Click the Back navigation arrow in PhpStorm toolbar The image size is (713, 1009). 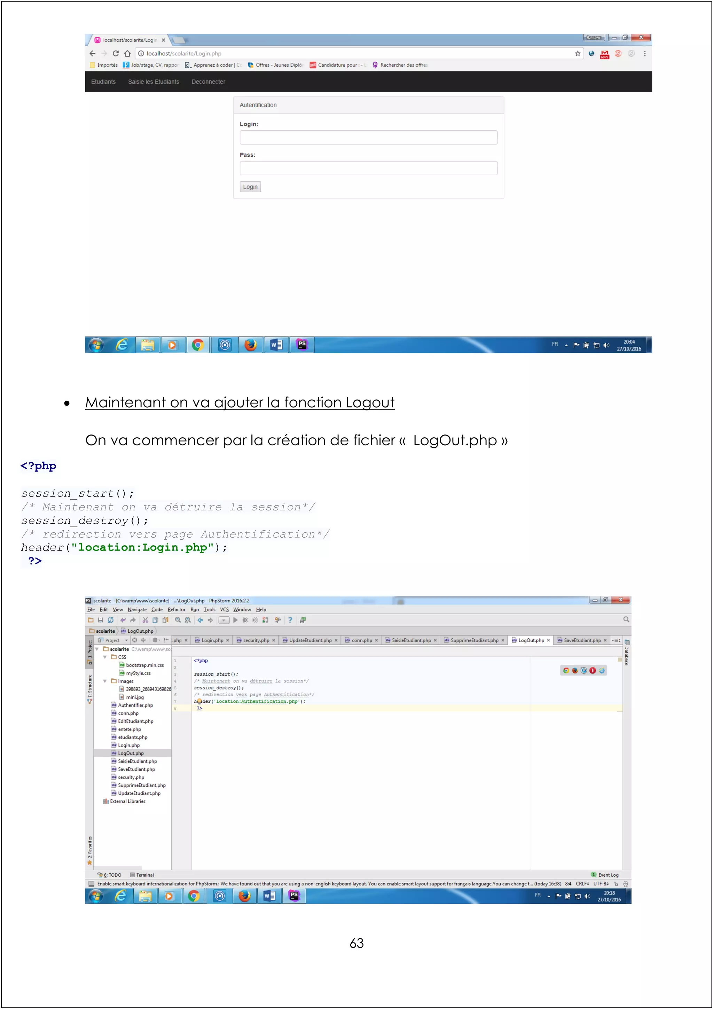click(200, 620)
